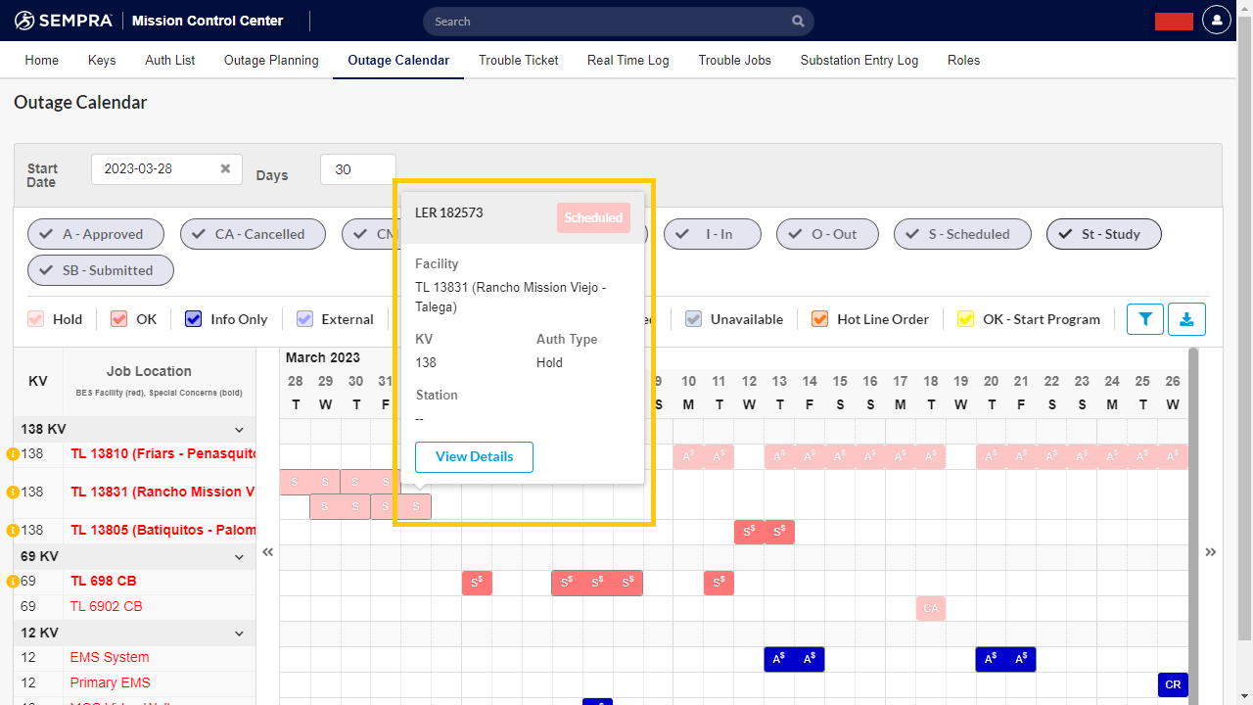Toggle the Info Only checkbox
The height and width of the screenshot is (705, 1253).
(x=194, y=319)
